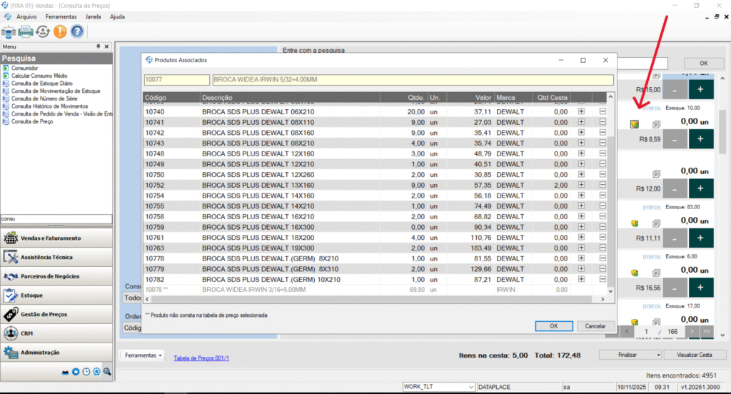Image resolution: width=731 pixels, height=394 pixels.
Task: Pin the Menu panel with pushpin icon
Action: (x=99, y=46)
